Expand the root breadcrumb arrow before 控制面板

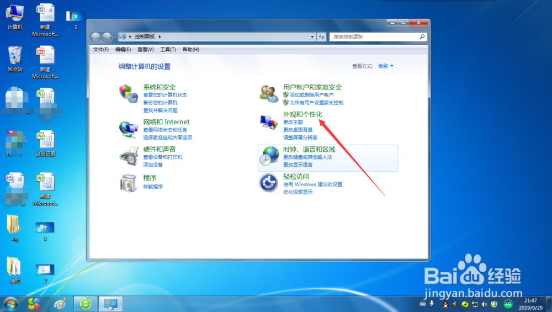(130, 36)
